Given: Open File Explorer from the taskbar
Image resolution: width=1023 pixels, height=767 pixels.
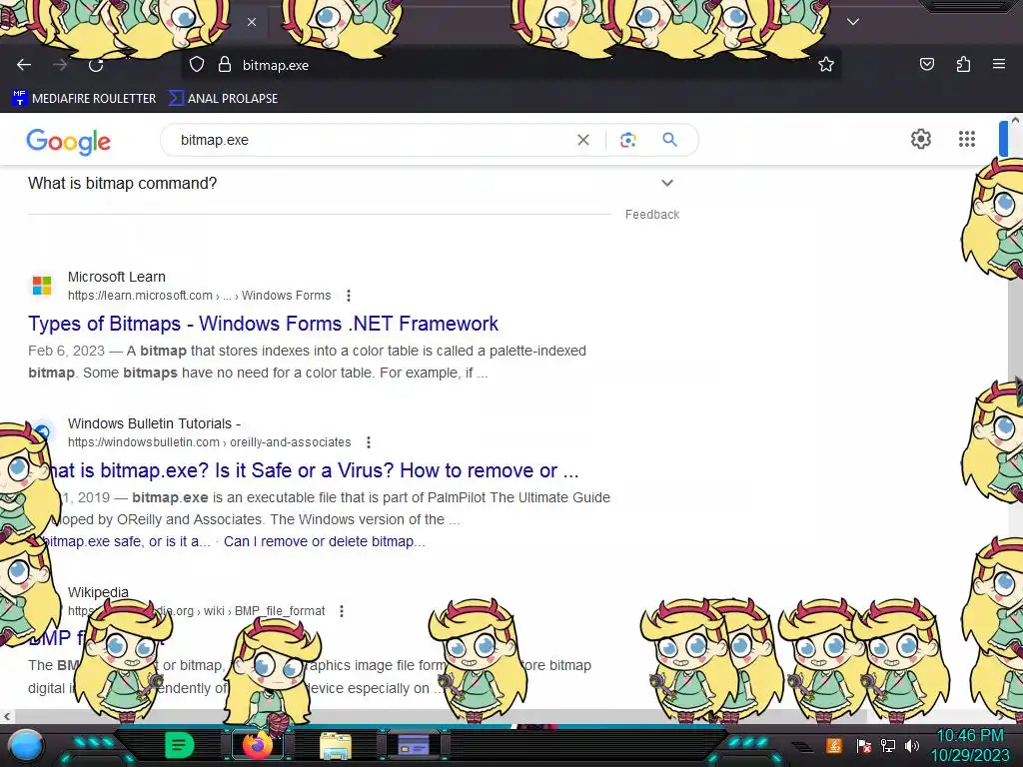Looking at the screenshot, I should coord(336,746).
